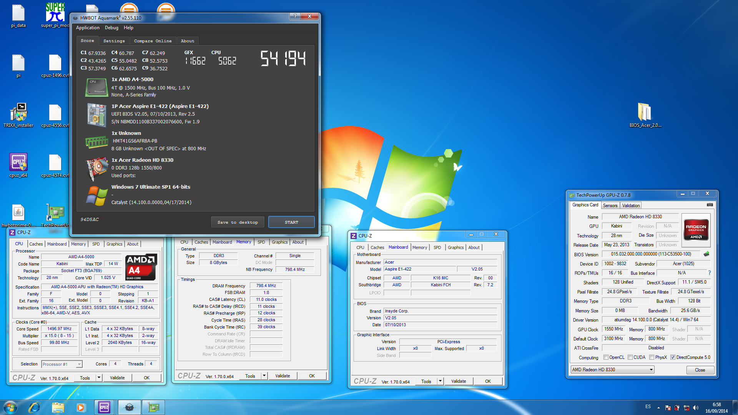Expand Tools dropdown arrow in Mainboard CPU-Z window
Viewport: 738px width, 415px height.
[440, 381]
